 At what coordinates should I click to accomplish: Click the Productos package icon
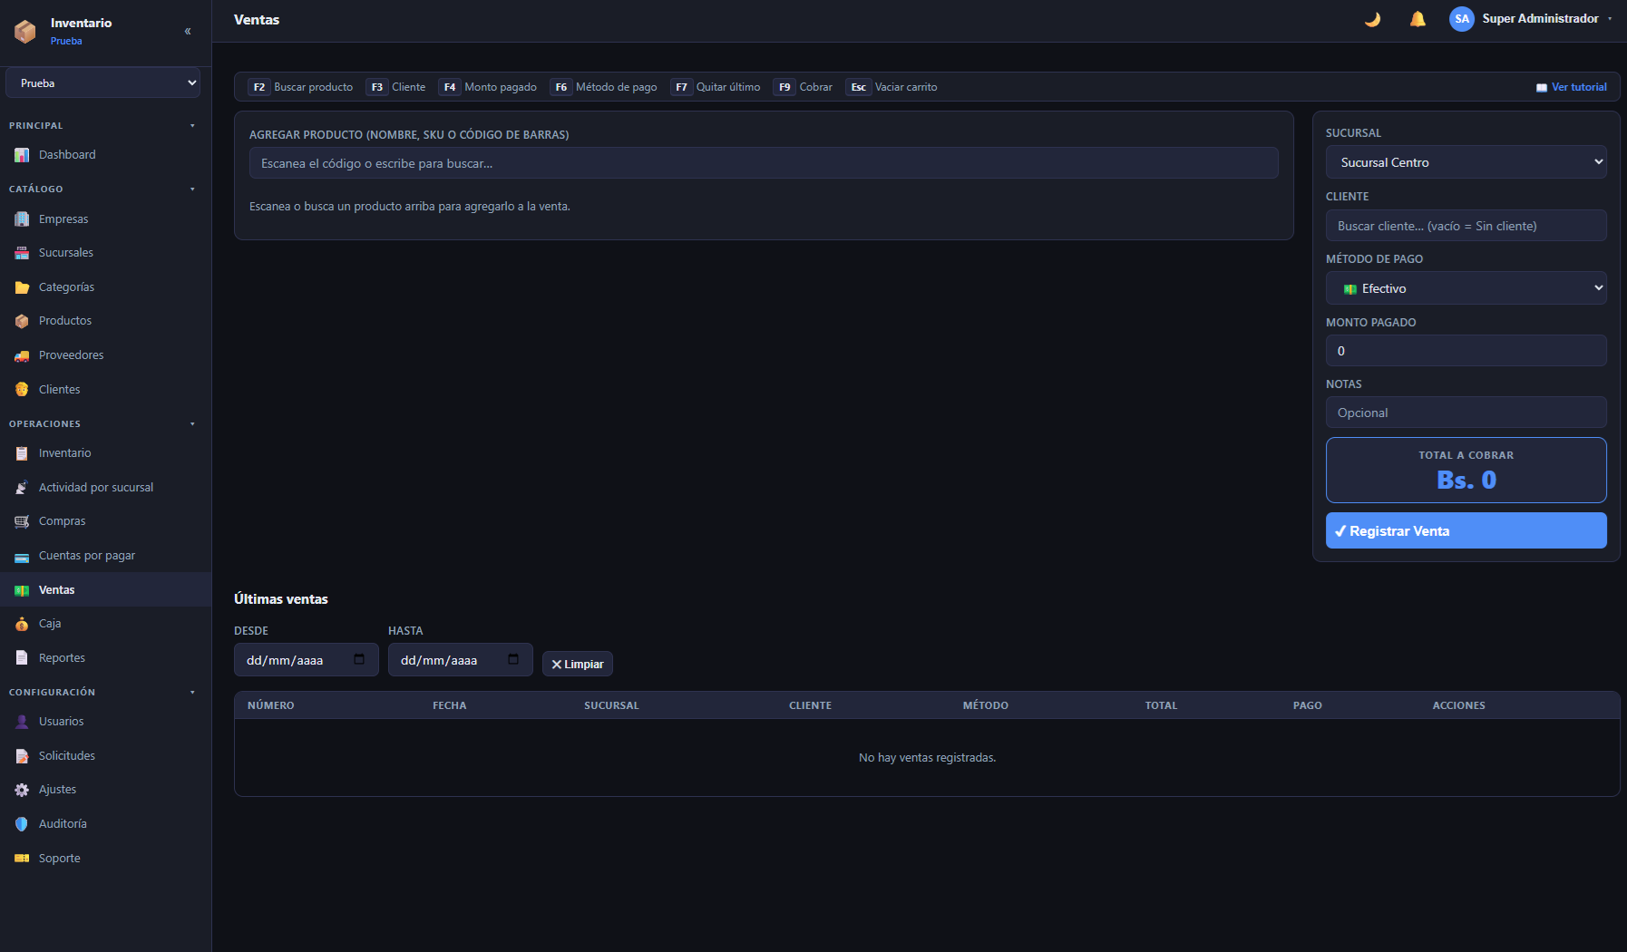pos(22,321)
